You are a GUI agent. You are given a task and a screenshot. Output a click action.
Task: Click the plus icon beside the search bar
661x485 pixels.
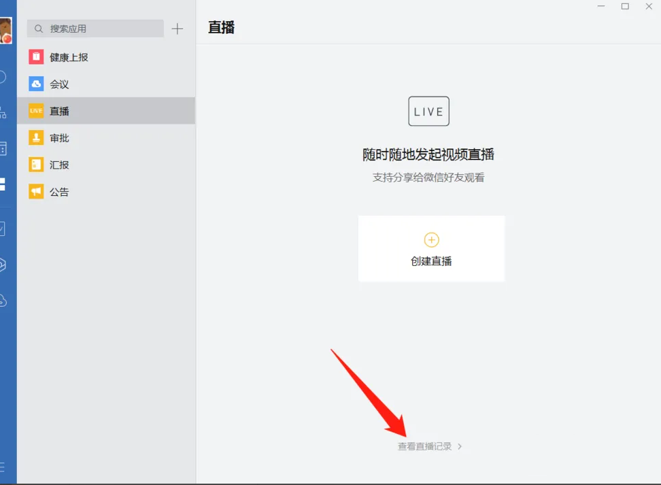(x=177, y=29)
